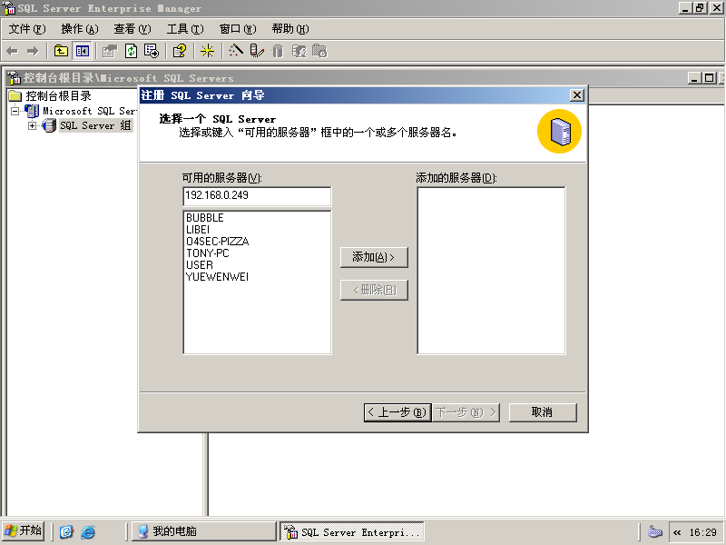
Task: Select Microsoft SQL Servers tree item
Action: pos(90,111)
